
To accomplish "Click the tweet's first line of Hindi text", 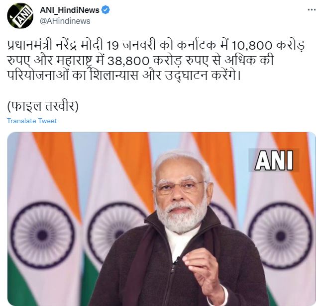I will (156, 46).
